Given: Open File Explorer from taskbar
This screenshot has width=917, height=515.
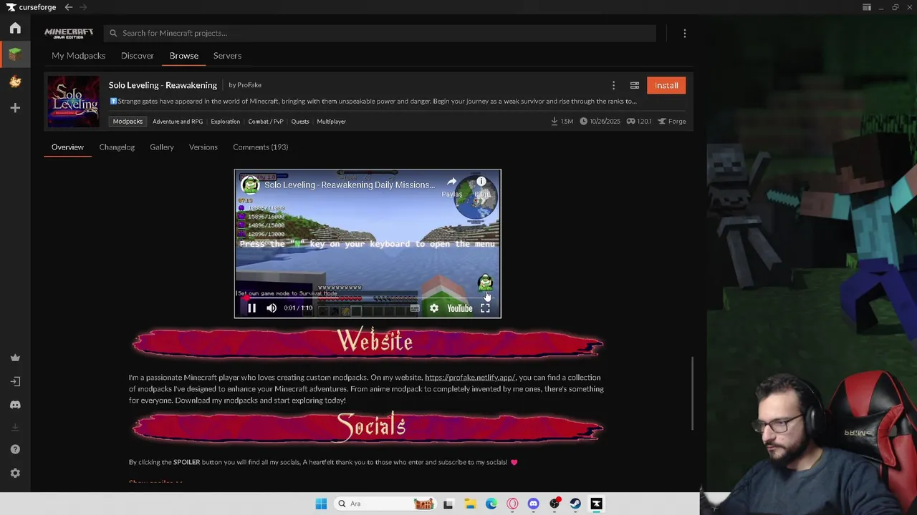Looking at the screenshot, I should 470,504.
